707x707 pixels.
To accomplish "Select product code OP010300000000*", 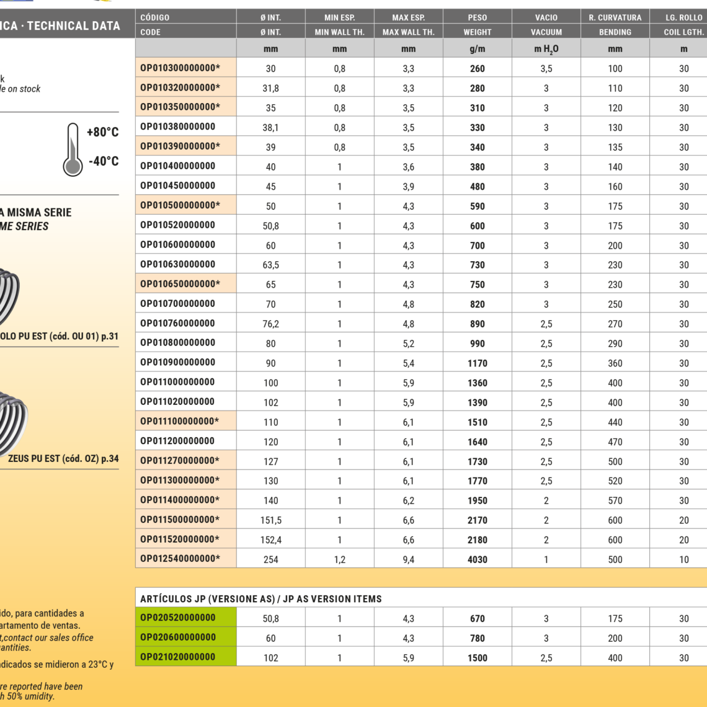I will (180, 68).
